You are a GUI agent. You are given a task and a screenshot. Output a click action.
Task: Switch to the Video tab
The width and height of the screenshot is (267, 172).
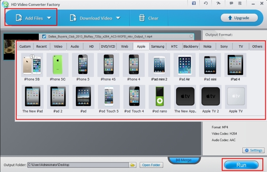click(x=58, y=47)
